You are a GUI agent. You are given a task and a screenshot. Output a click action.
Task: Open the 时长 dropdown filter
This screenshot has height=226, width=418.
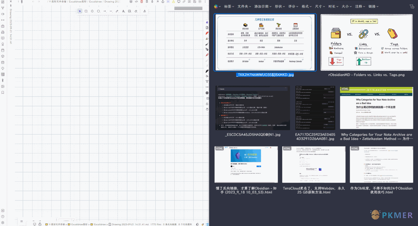[x=333, y=6]
